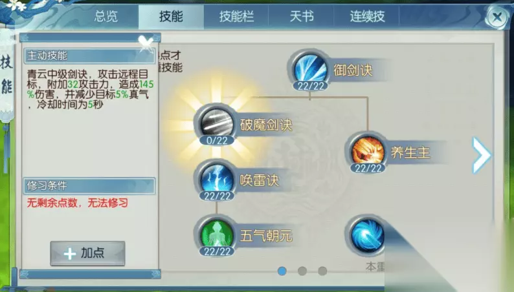Click the 加点 add point button
The image size is (514, 292).
pyautogui.click(x=87, y=253)
